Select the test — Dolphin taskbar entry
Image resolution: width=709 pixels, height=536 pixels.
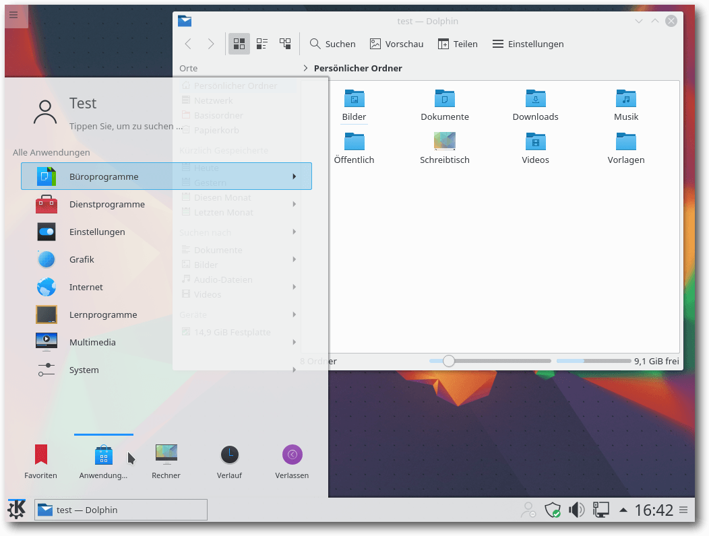coord(121,510)
